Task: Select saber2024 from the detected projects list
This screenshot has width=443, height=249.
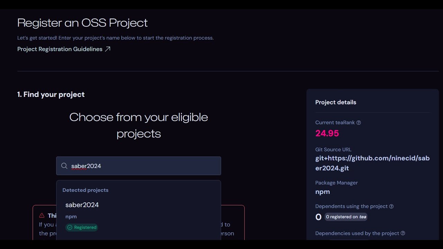Action: (x=82, y=205)
